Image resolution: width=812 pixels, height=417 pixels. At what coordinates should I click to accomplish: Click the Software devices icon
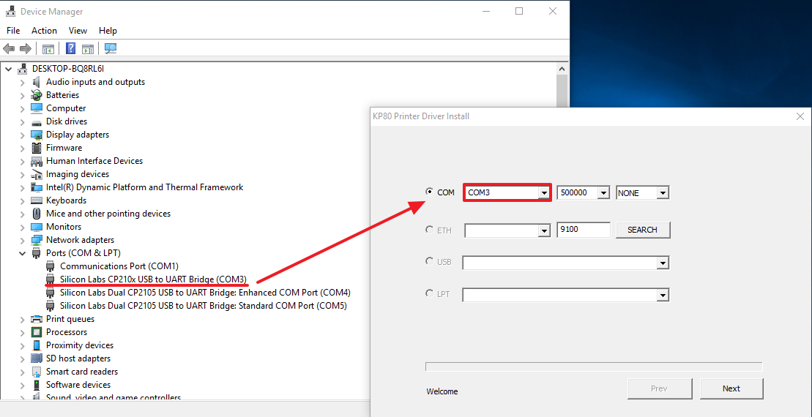(x=37, y=384)
